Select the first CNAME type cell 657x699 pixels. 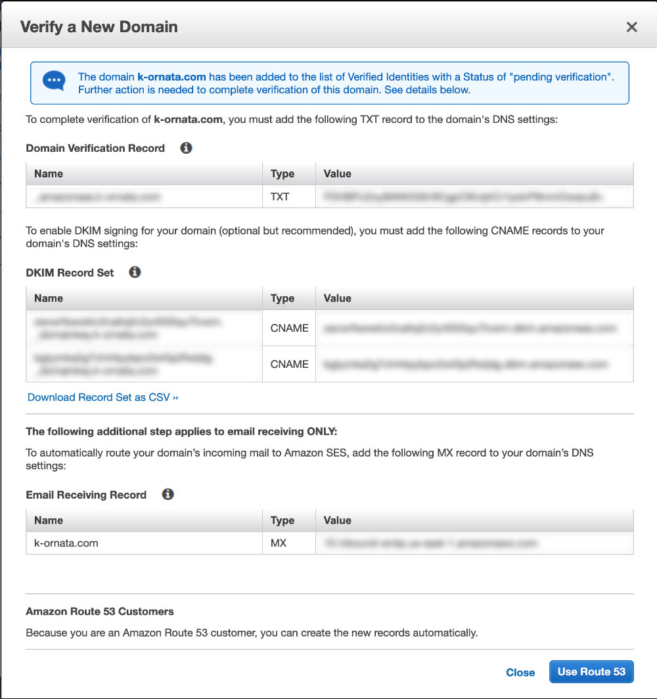click(x=289, y=328)
